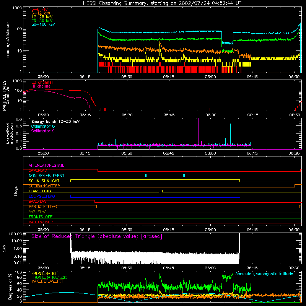Click the yellow 12-25 keV legend entry
The width and height of the screenshot is (306, 306).
click(42, 17)
